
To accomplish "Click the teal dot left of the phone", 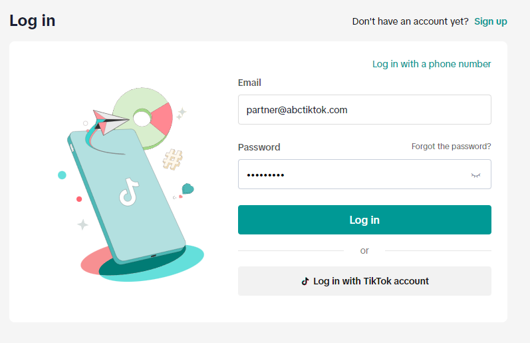I will tap(62, 175).
